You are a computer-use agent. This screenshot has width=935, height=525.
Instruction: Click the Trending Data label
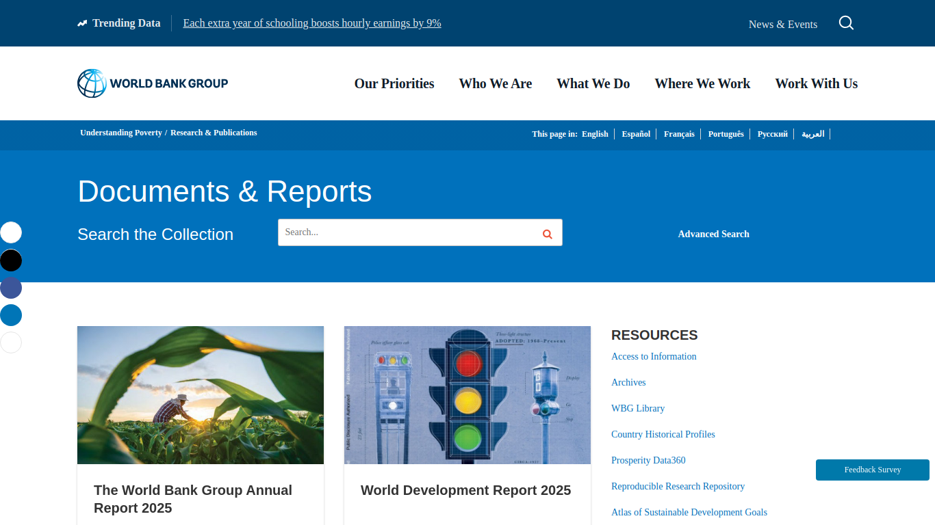(x=127, y=23)
